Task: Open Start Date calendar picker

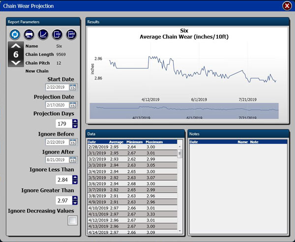Action: pos(73,87)
